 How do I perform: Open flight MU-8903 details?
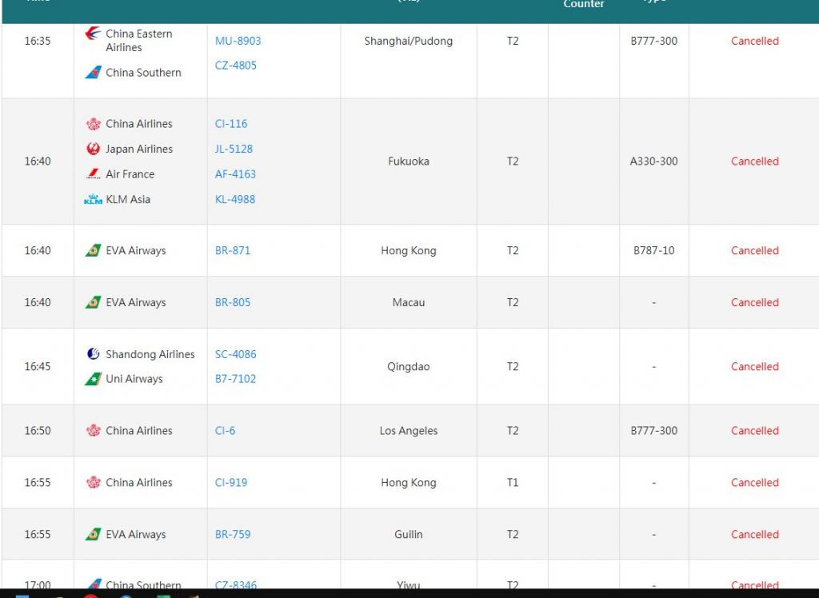coord(238,41)
